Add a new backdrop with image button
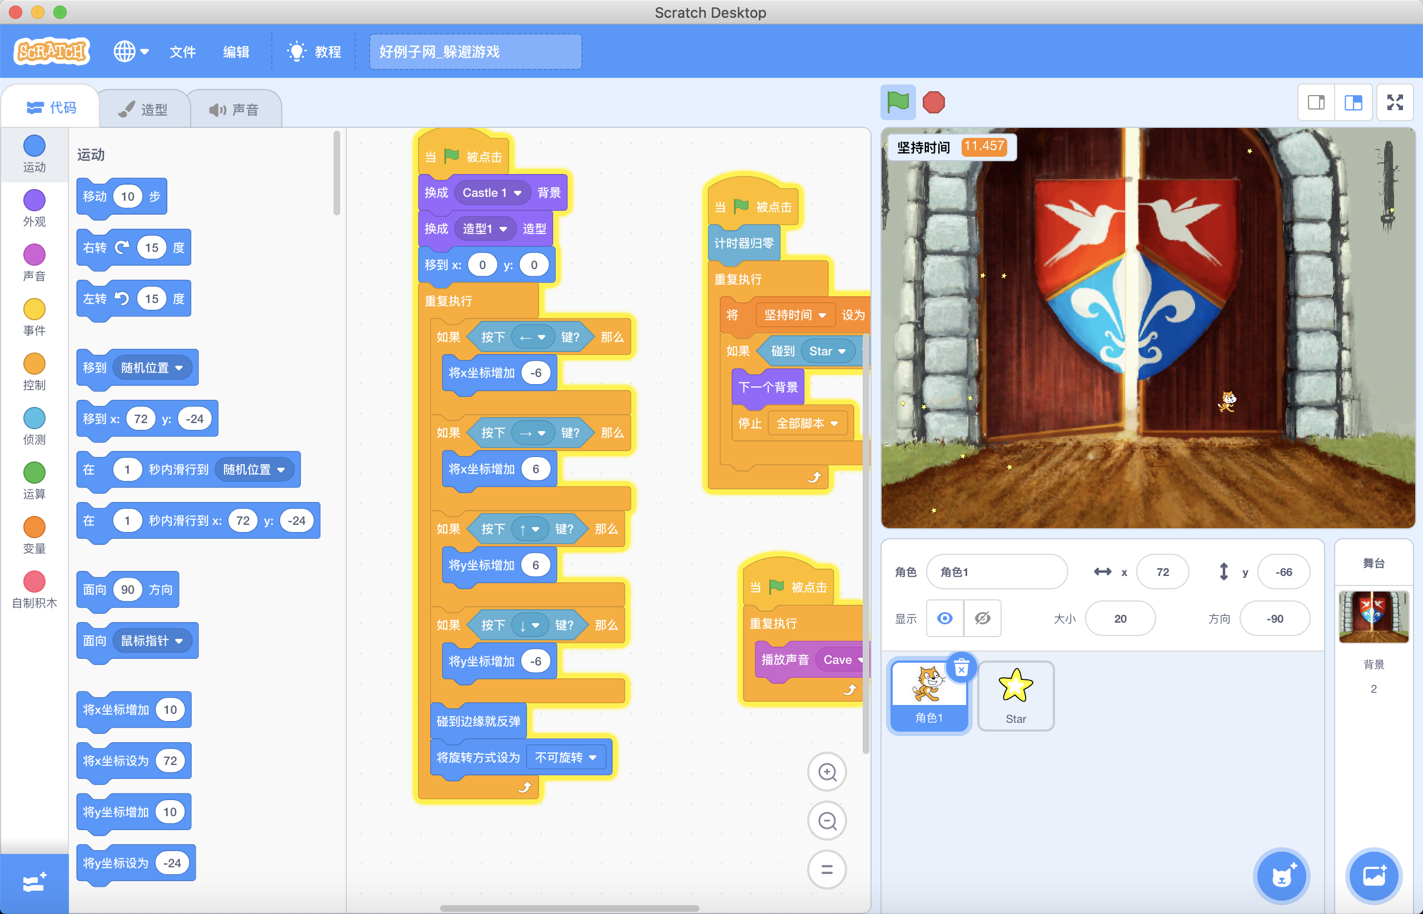The image size is (1423, 914). [1374, 876]
